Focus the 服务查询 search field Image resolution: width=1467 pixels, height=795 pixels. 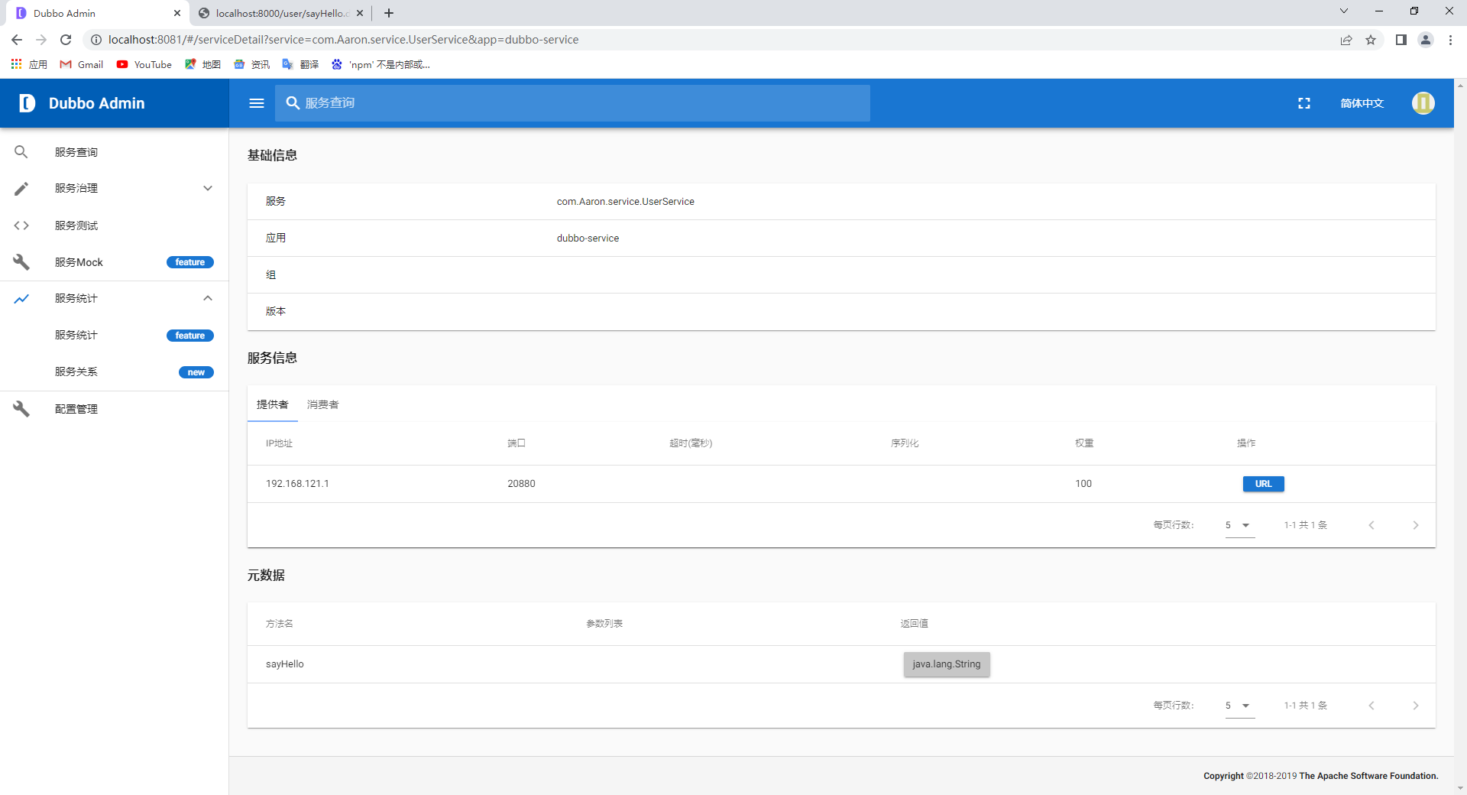[573, 103]
